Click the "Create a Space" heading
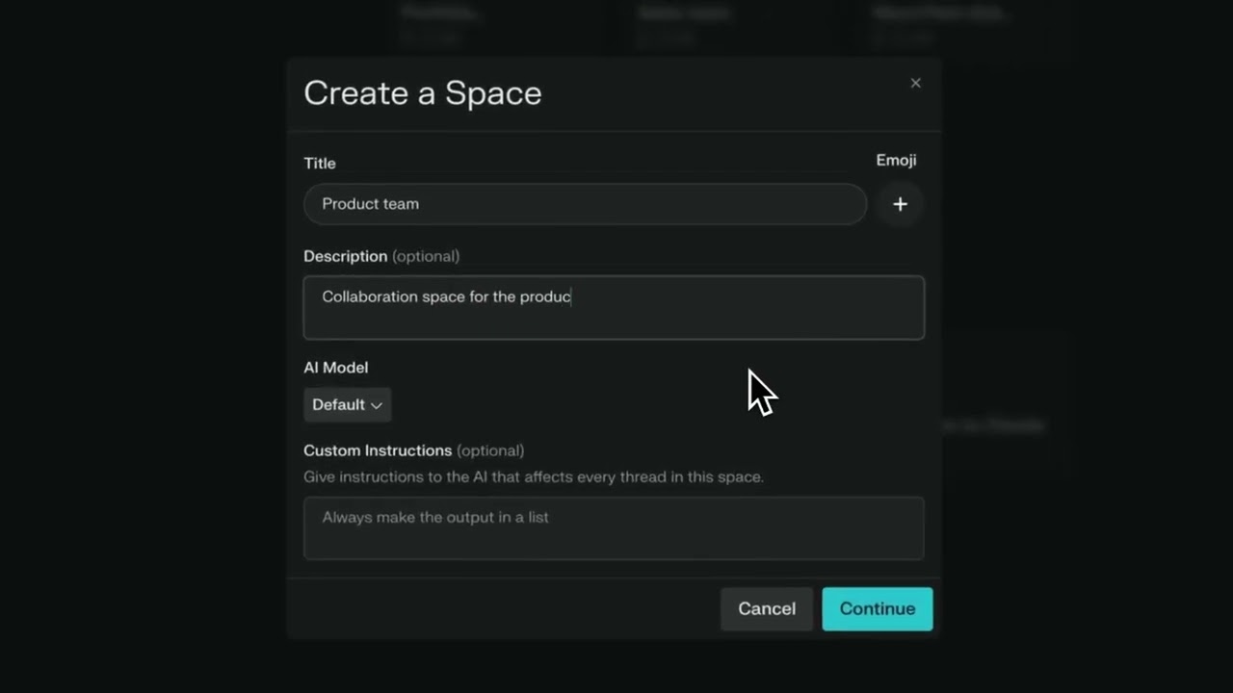This screenshot has width=1233, height=693. [x=422, y=93]
